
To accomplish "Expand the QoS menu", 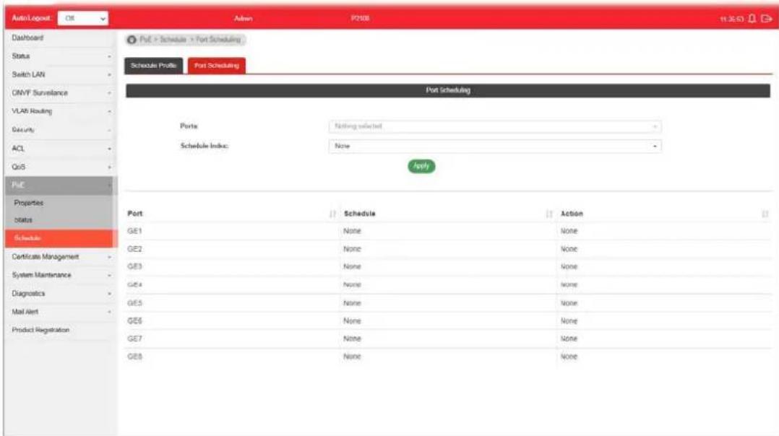I will [x=60, y=167].
